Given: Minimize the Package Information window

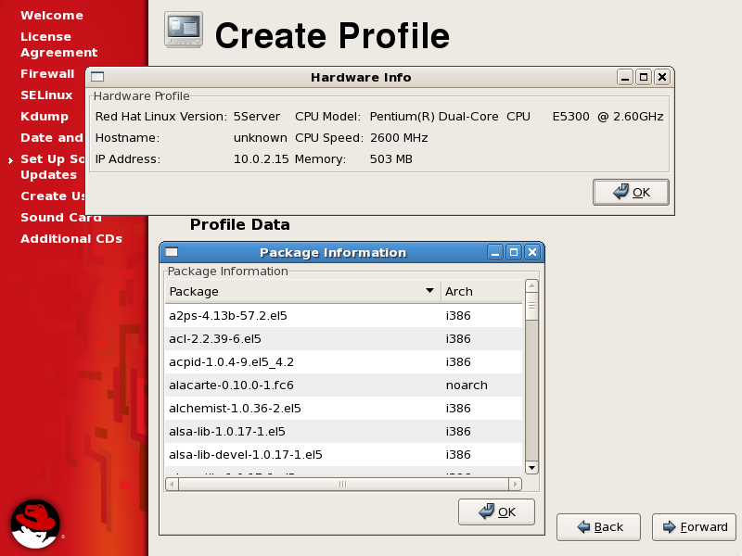Looking at the screenshot, I should tap(495, 252).
